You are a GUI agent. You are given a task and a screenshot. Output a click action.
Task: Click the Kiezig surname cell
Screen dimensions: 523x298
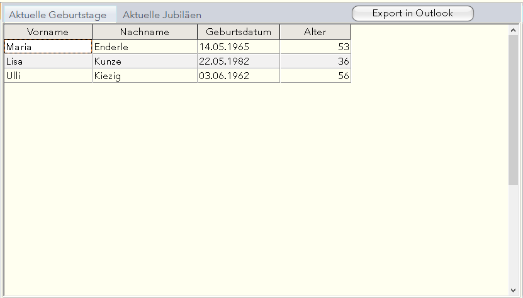pyautogui.click(x=144, y=76)
